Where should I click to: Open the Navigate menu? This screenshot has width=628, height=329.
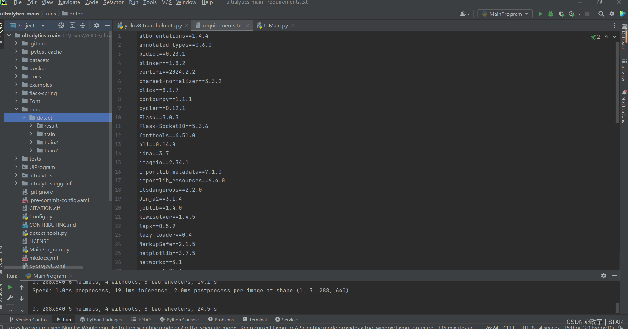click(x=69, y=3)
